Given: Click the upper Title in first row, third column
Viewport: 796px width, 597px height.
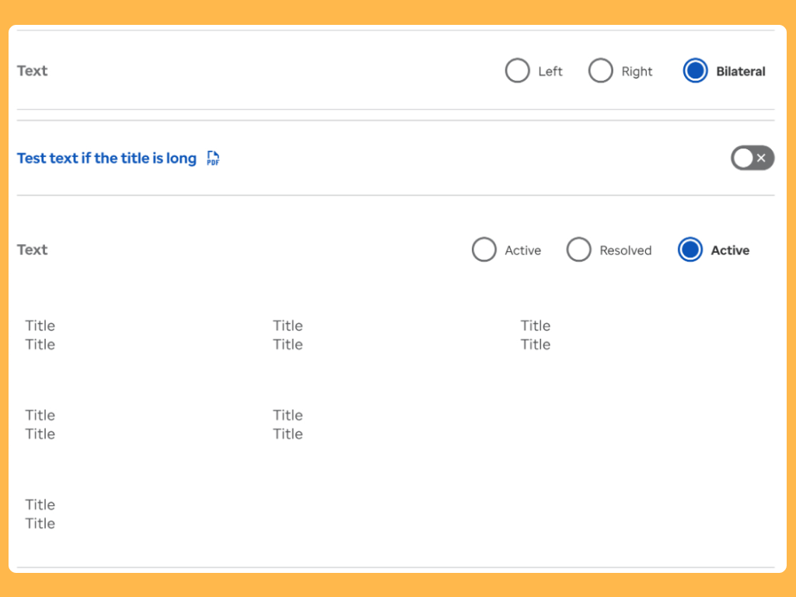Looking at the screenshot, I should click(536, 326).
